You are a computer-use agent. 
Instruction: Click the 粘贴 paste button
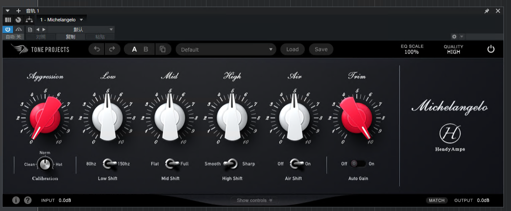pos(100,37)
